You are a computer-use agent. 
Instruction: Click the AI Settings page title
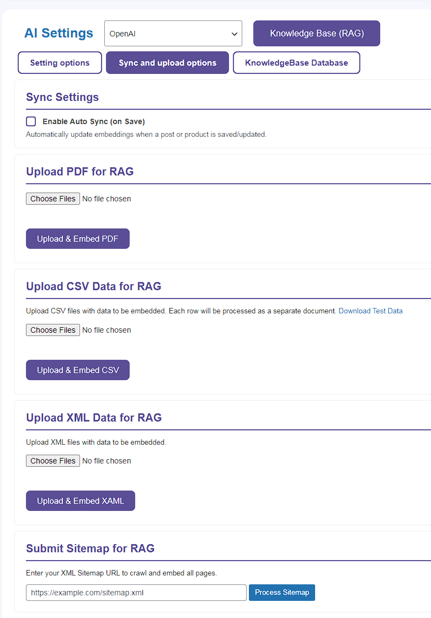coord(58,33)
